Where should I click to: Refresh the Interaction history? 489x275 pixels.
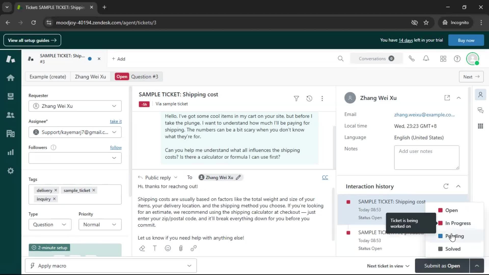click(x=446, y=186)
